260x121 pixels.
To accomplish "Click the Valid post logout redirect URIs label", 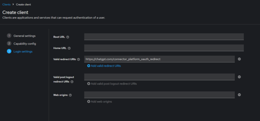I will click(63, 79).
